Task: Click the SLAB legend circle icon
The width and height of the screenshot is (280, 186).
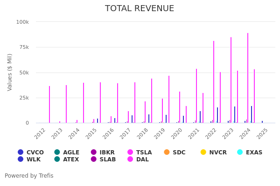Action: 94,159
